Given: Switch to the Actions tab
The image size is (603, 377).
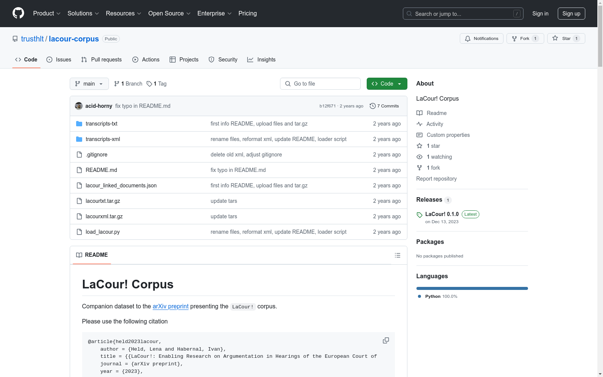Looking at the screenshot, I should (146, 60).
